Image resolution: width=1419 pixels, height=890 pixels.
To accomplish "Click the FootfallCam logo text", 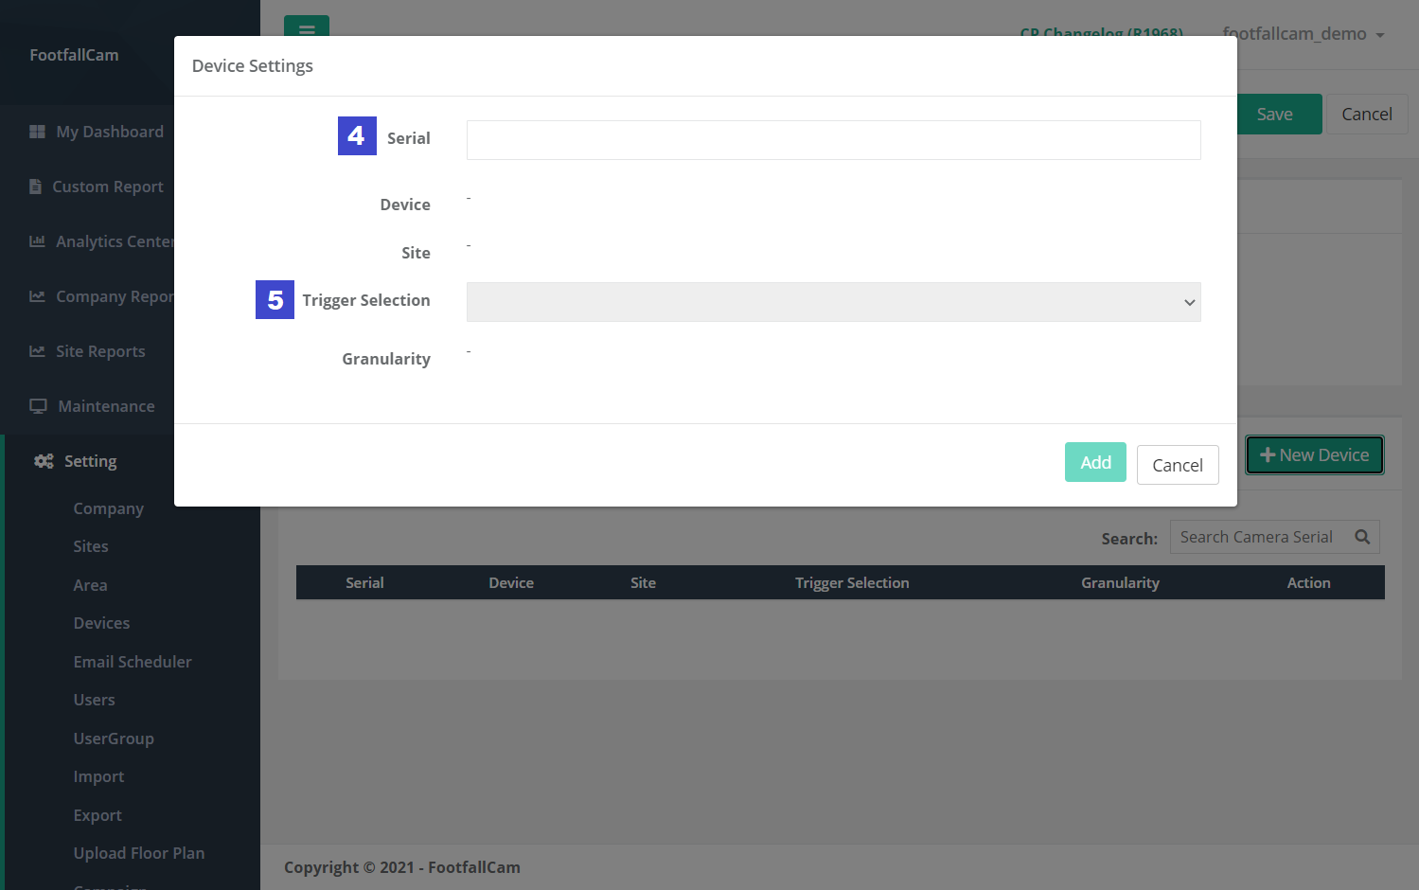I will 74,55.
